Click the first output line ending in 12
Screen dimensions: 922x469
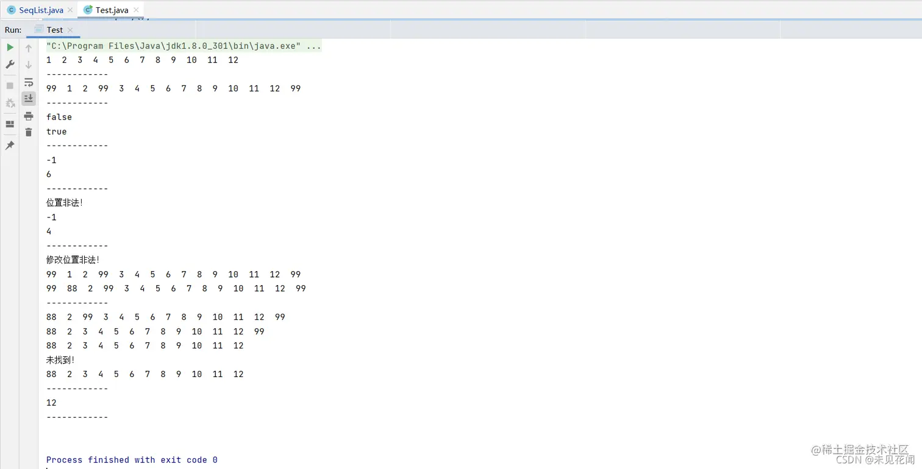click(142, 60)
